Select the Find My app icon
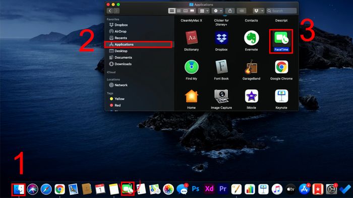Image resolution: width=353 pixels, height=198 pixels. [x=191, y=67]
